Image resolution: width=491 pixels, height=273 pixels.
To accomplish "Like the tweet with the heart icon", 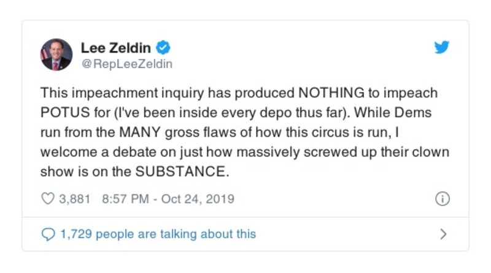I will point(47,199).
